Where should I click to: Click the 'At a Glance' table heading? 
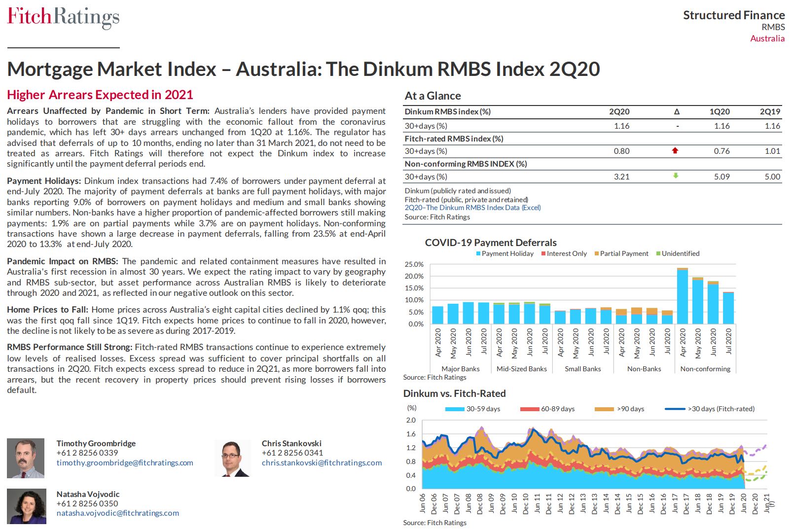point(433,96)
